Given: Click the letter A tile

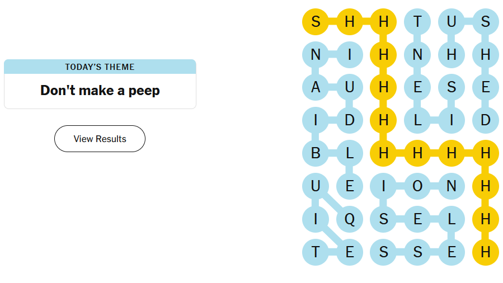Looking at the screenshot, I should (x=316, y=87).
